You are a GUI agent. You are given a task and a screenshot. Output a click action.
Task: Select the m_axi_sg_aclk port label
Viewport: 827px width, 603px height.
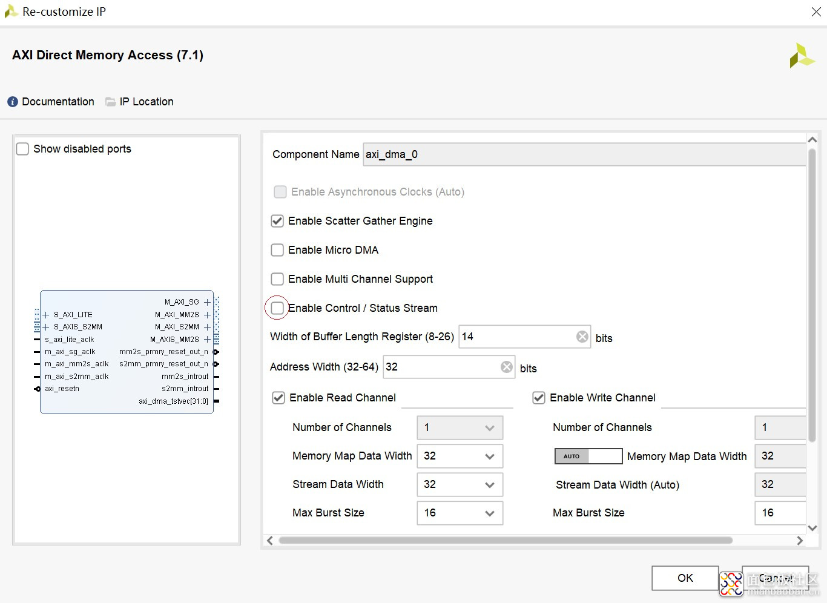point(70,352)
